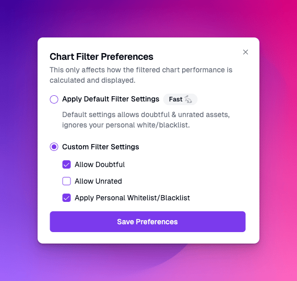Click the Allow Unrated label text
The image size is (297, 281).
[98, 181]
